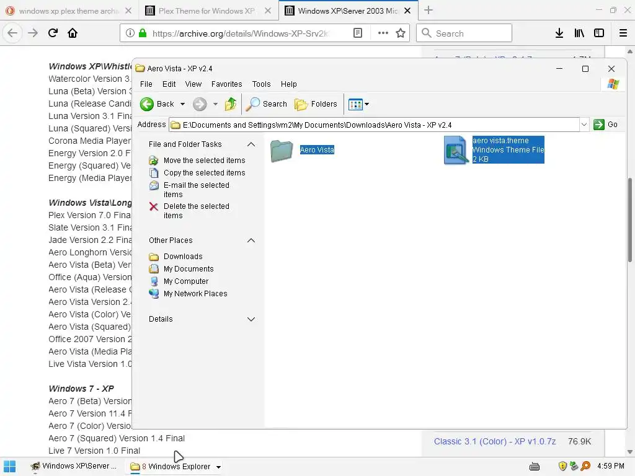
Task: Click the aero vista.theme file name
Action: click(x=500, y=141)
